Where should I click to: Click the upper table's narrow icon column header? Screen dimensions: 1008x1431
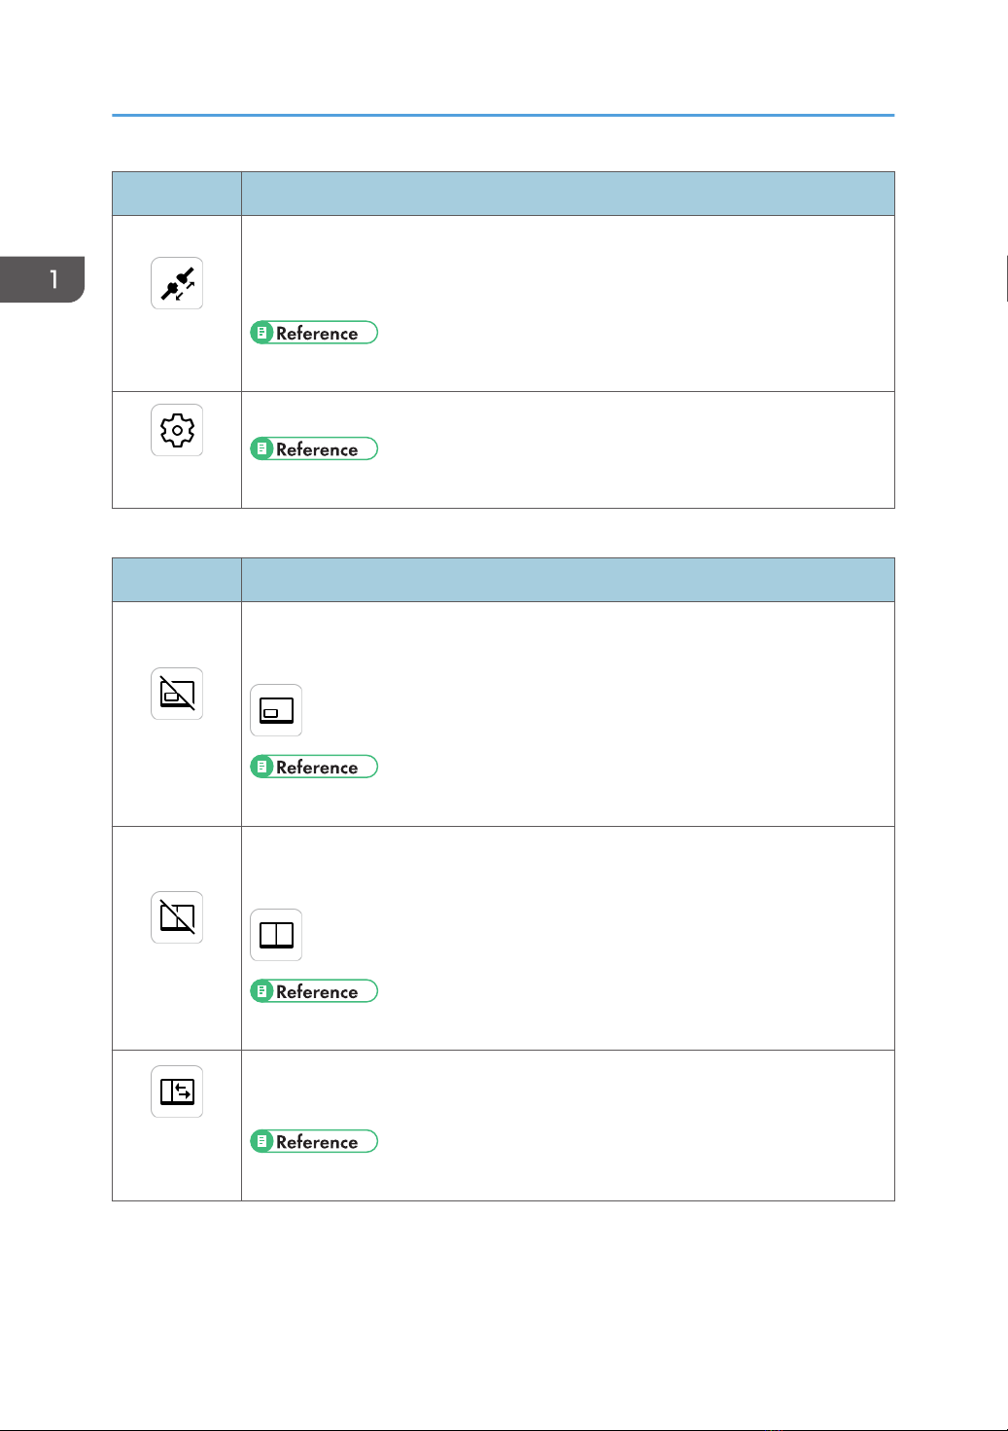click(177, 194)
